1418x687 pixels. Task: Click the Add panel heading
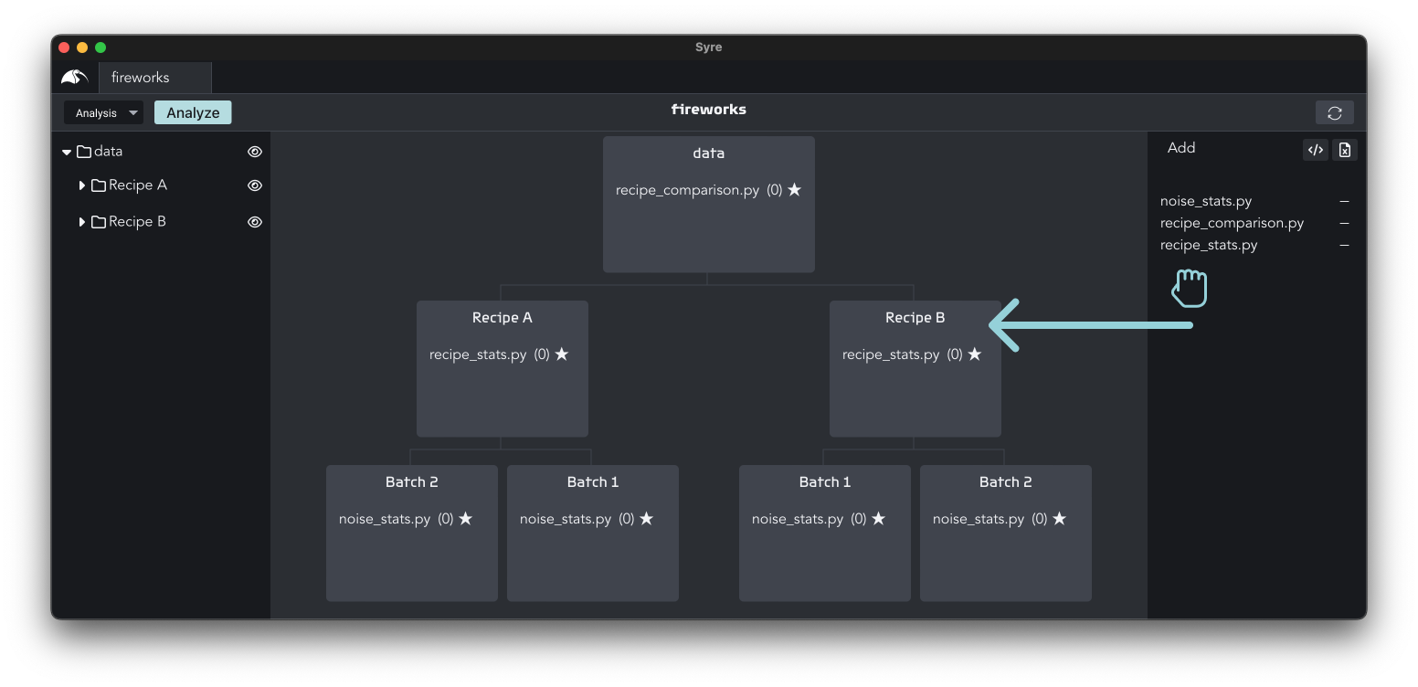pos(1181,148)
